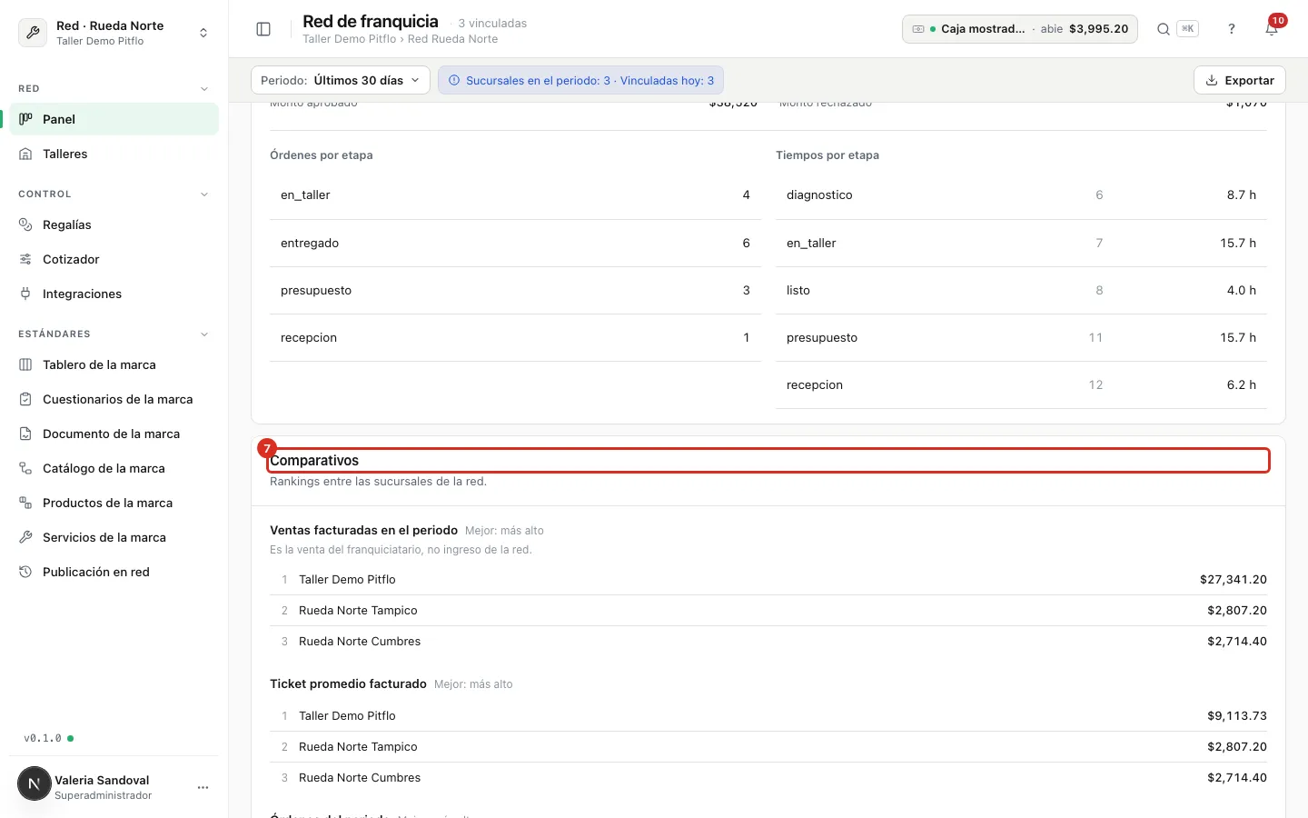Click Rueda Norte Tampico $2,807.20 sales row
Viewport: 1308px width, 818px height.
click(x=768, y=610)
